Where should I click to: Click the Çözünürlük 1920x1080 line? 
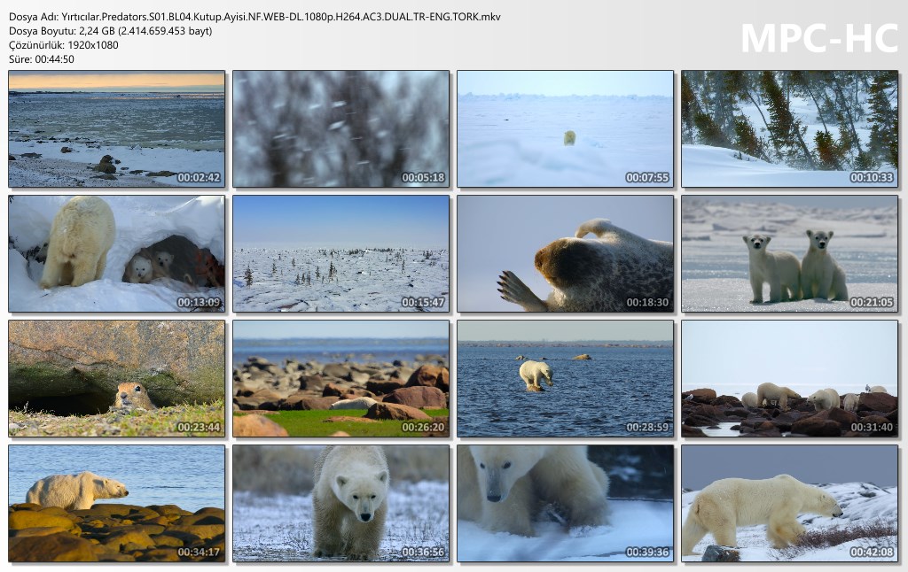[64, 45]
